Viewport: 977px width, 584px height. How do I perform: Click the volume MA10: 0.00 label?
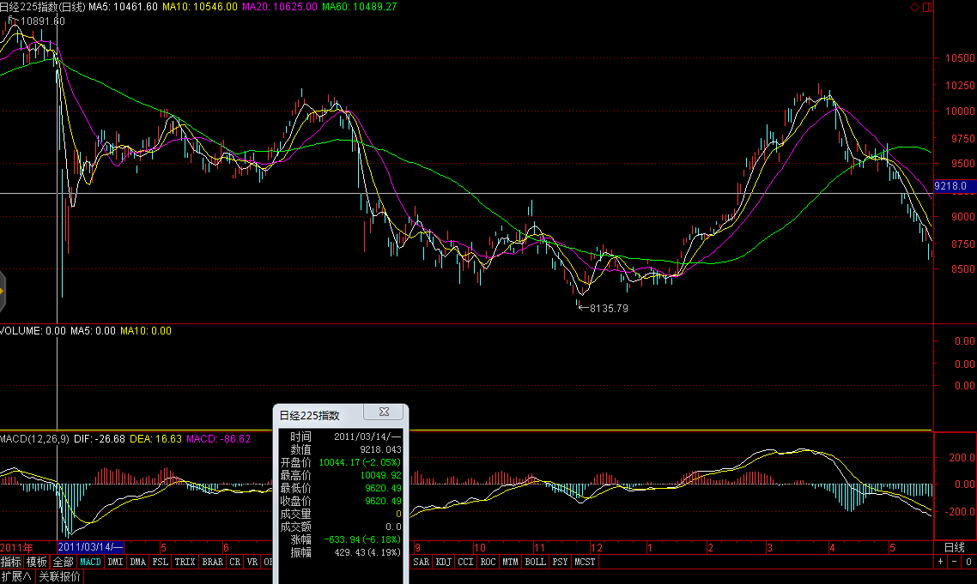146,331
